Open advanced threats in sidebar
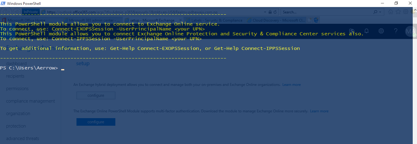Image resolution: width=417 pixels, height=144 pixels. coord(23,139)
